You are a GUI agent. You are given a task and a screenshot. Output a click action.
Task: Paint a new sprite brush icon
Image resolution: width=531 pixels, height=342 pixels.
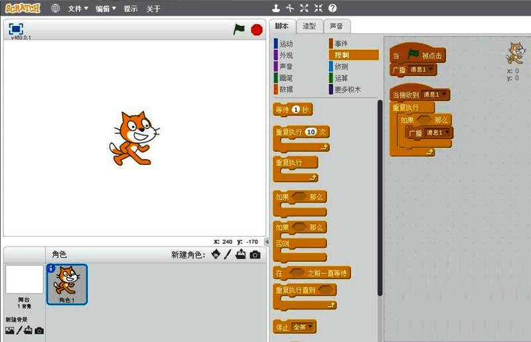(228, 255)
